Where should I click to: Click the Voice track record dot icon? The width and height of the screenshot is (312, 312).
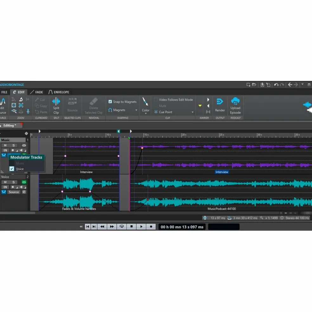coord(13,187)
